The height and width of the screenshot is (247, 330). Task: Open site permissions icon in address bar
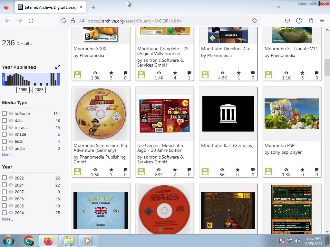point(82,21)
